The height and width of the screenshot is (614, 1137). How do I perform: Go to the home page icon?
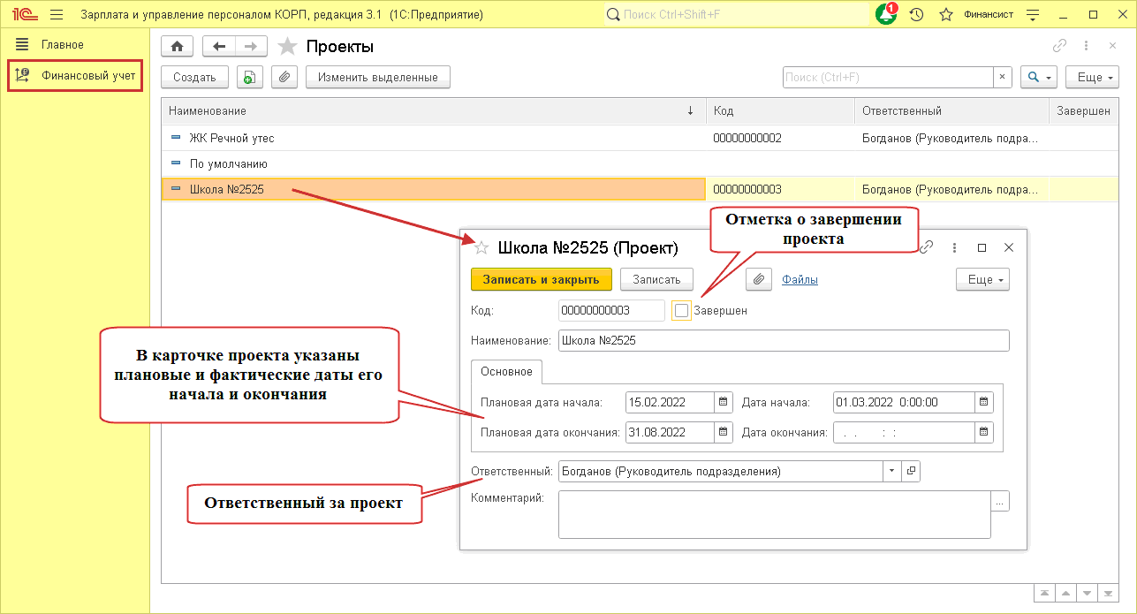(177, 47)
